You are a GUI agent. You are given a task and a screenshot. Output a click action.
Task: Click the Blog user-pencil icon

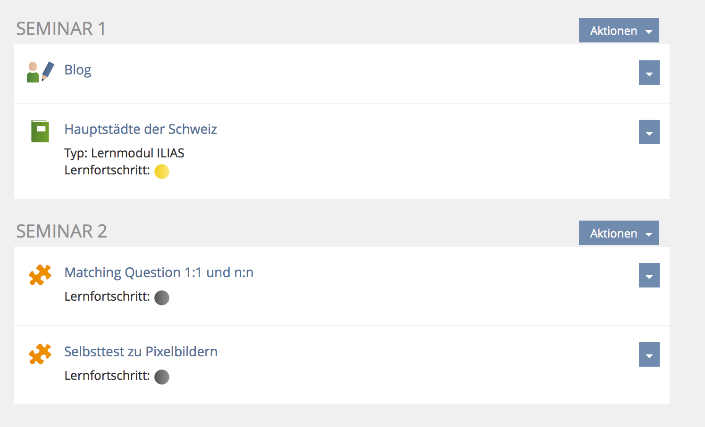(x=40, y=72)
